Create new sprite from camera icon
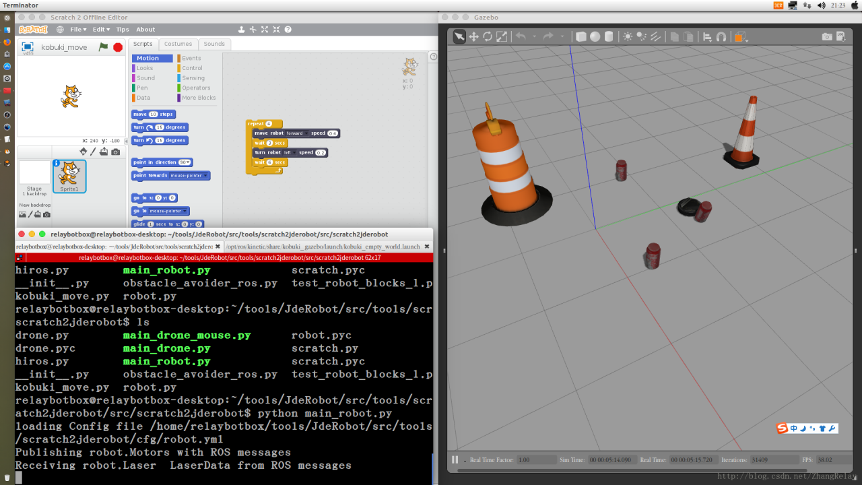This screenshot has width=862, height=485. click(116, 152)
